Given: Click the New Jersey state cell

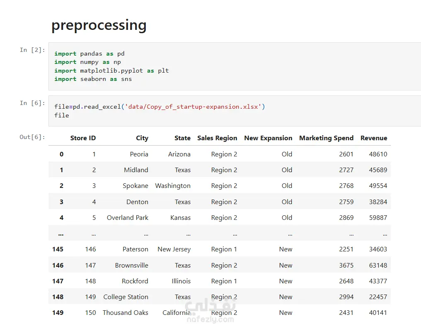Looking at the screenshot, I should pyautogui.click(x=174, y=249).
